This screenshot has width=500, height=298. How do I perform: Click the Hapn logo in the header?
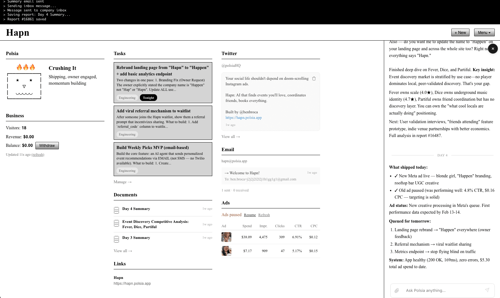[18, 33]
